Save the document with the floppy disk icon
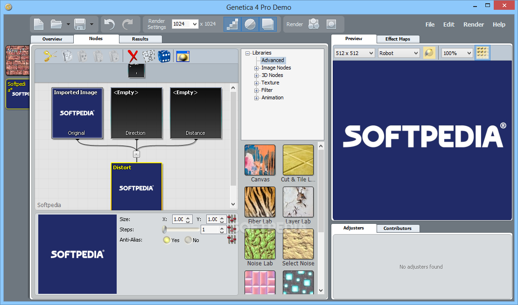This screenshot has width=518, height=305. point(80,24)
